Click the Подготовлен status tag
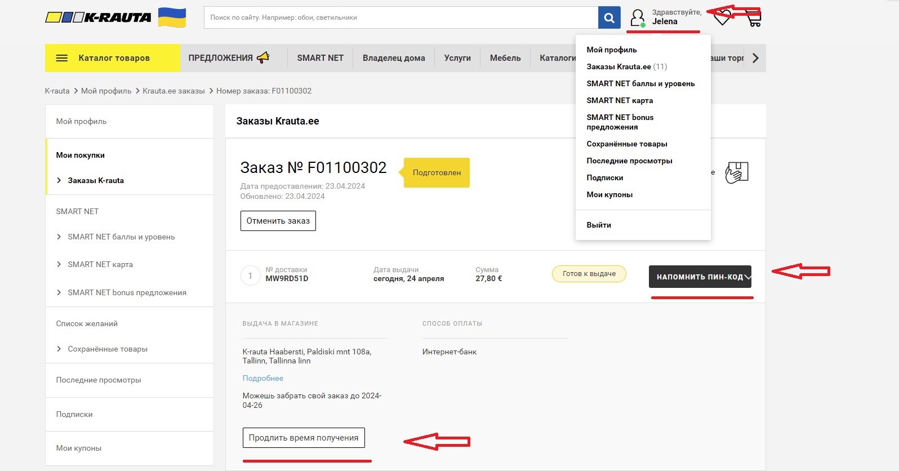Screen dimensions: 899x471 pos(437,172)
